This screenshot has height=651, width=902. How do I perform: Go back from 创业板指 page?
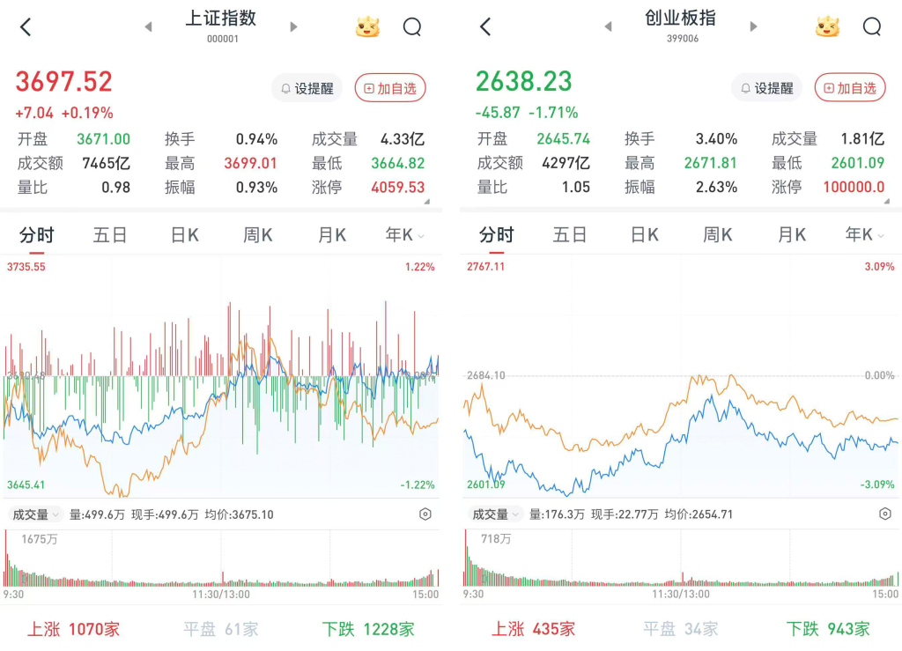(x=485, y=26)
